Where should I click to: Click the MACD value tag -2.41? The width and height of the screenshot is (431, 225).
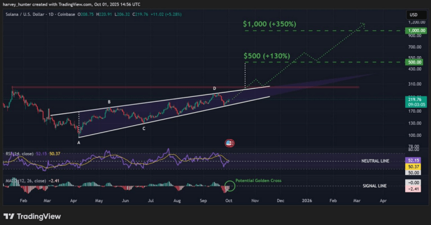[413, 189]
